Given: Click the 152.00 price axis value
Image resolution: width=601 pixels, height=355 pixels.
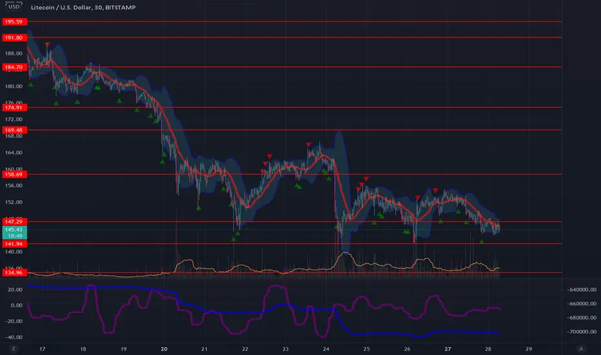Looking at the screenshot, I should point(14,202).
